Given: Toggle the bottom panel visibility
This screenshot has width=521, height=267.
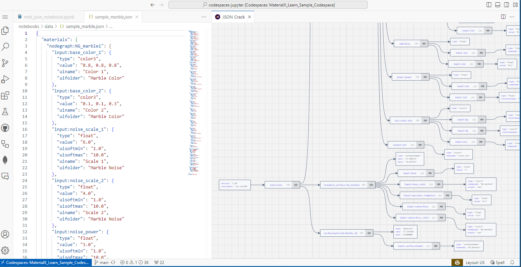Looking at the screenshot, I should [497, 4].
